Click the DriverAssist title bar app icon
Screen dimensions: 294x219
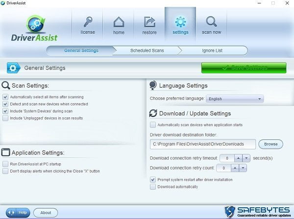coord(3,3)
